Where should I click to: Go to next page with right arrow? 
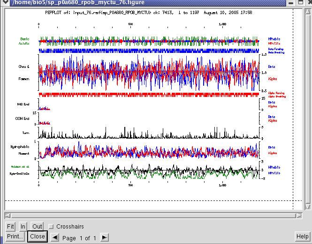pyautogui.click(x=105, y=238)
